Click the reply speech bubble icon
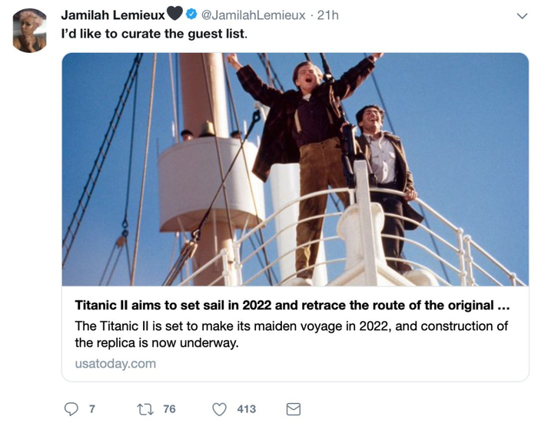Viewport: 538px width, 423px height. 71,409
